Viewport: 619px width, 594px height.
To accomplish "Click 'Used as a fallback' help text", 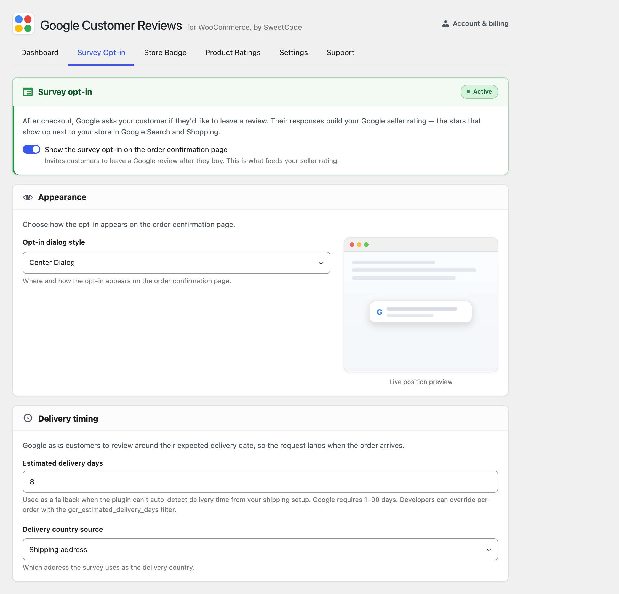I will [x=257, y=504].
